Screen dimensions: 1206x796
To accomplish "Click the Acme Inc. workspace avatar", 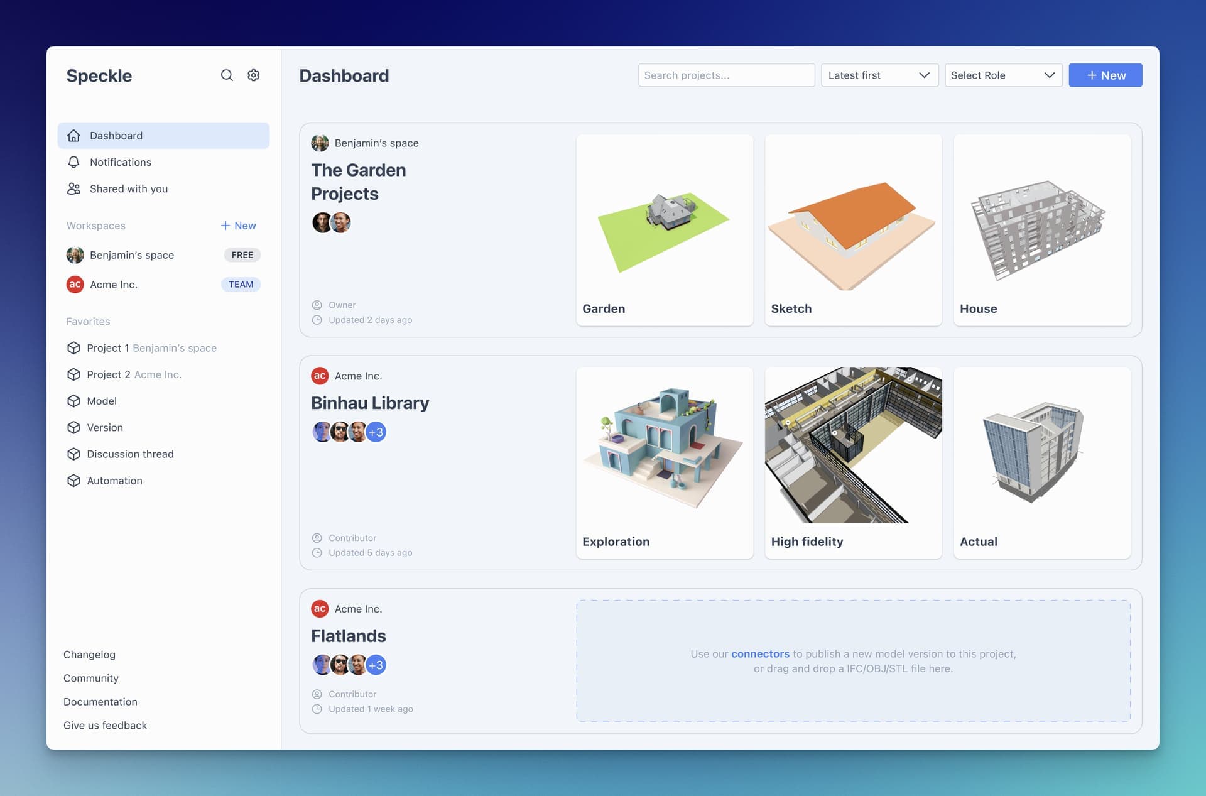I will coord(75,284).
